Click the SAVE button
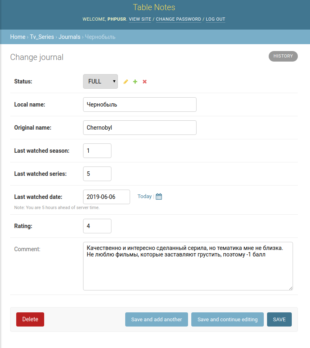This screenshot has width=310, height=348. [x=279, y=319]
